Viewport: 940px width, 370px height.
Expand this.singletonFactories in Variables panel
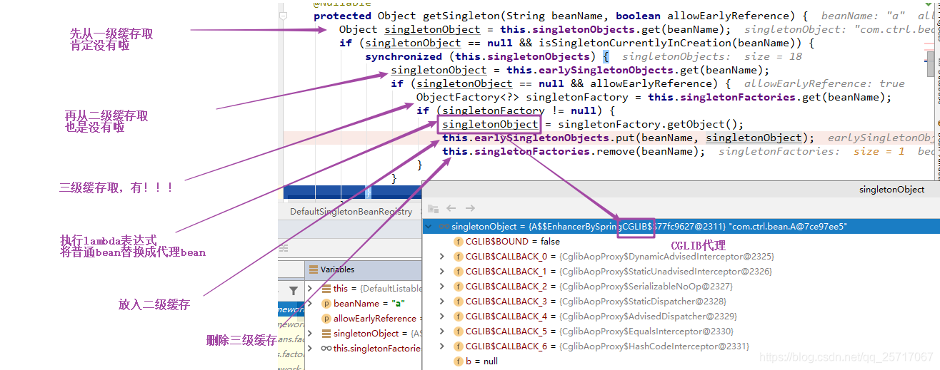[310, 349]
